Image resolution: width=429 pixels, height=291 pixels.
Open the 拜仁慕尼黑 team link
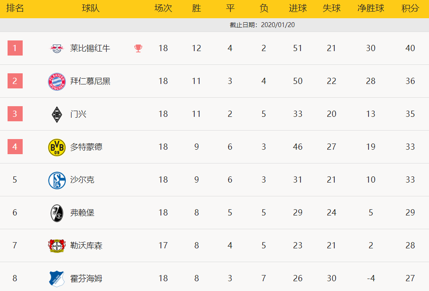click(x=90, y=81)
